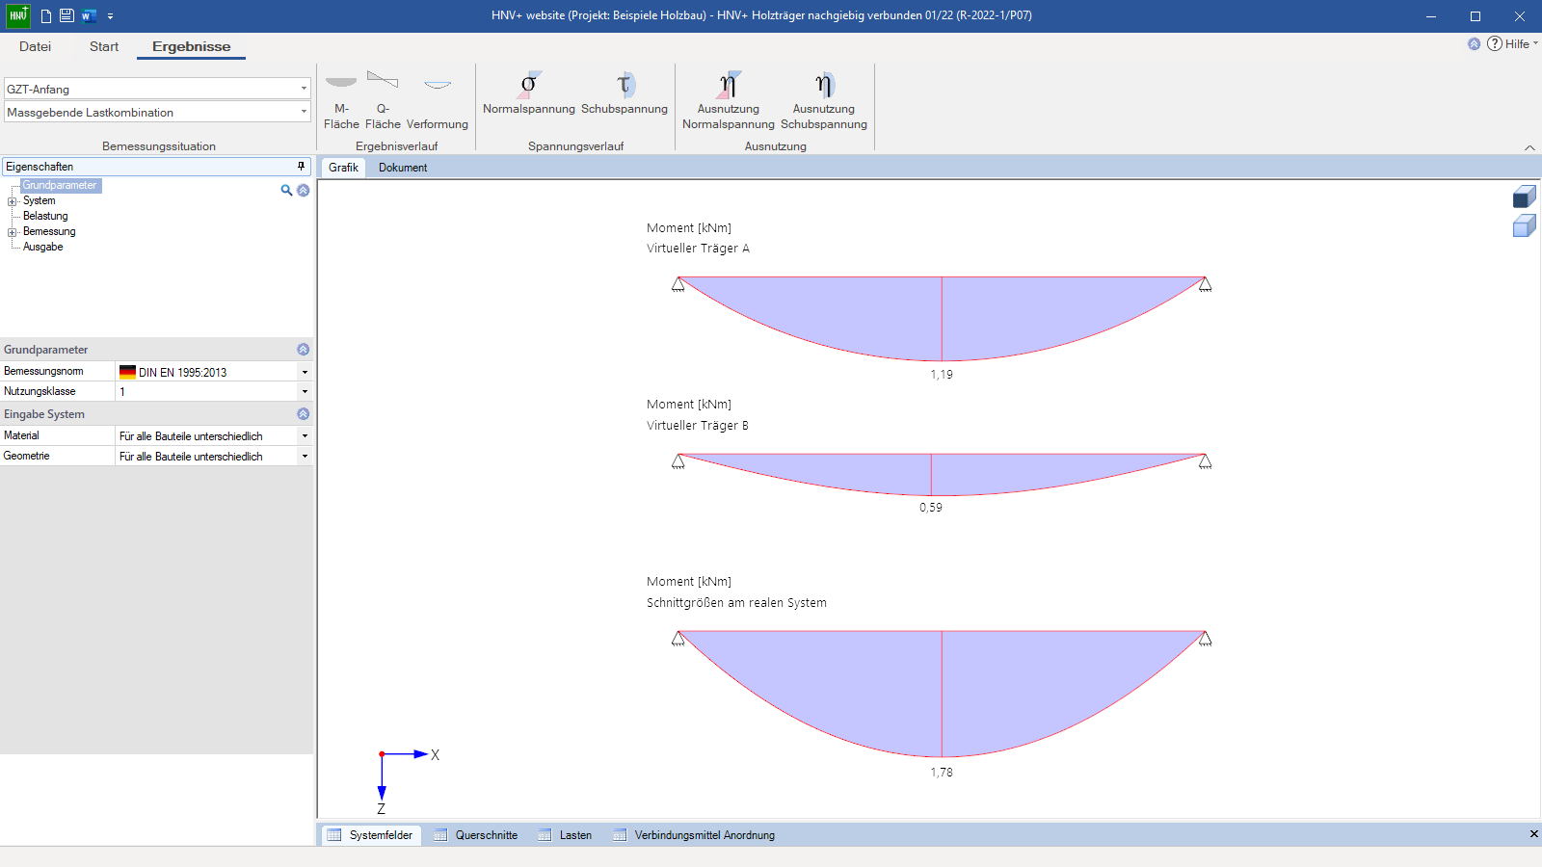Image resolution: width=1542 pixels, height=867 pixels.
Task: Click the 0,59 moment value label
Action: tap(931, 508)
